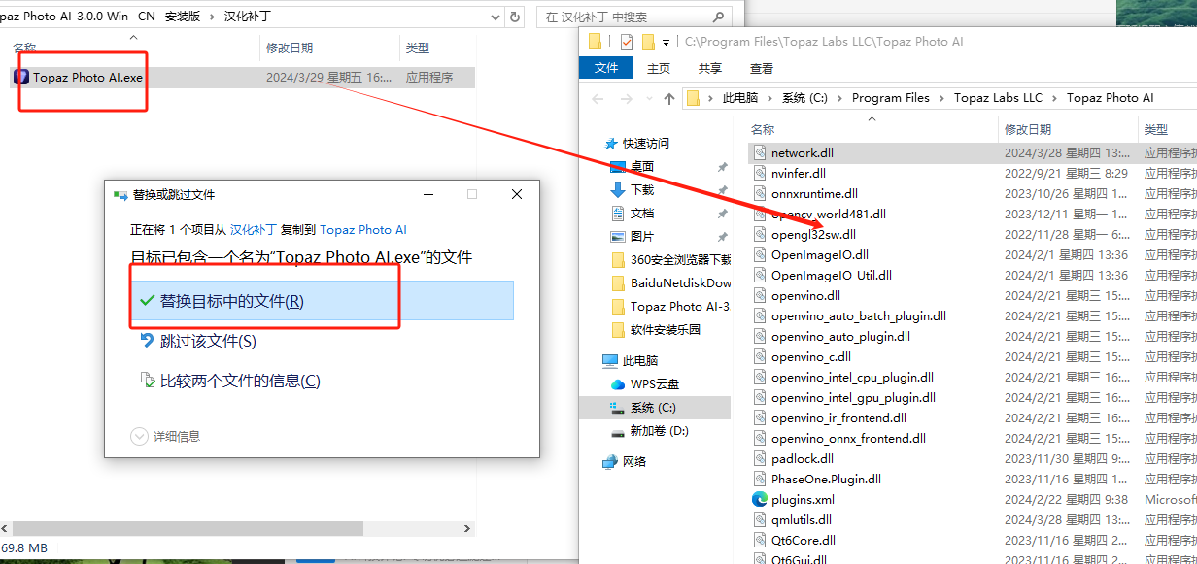Viewport: 1197px width, 564px height.
Task: Click the 网络 network icon in sidebar
Action: (x=610, y=461)
